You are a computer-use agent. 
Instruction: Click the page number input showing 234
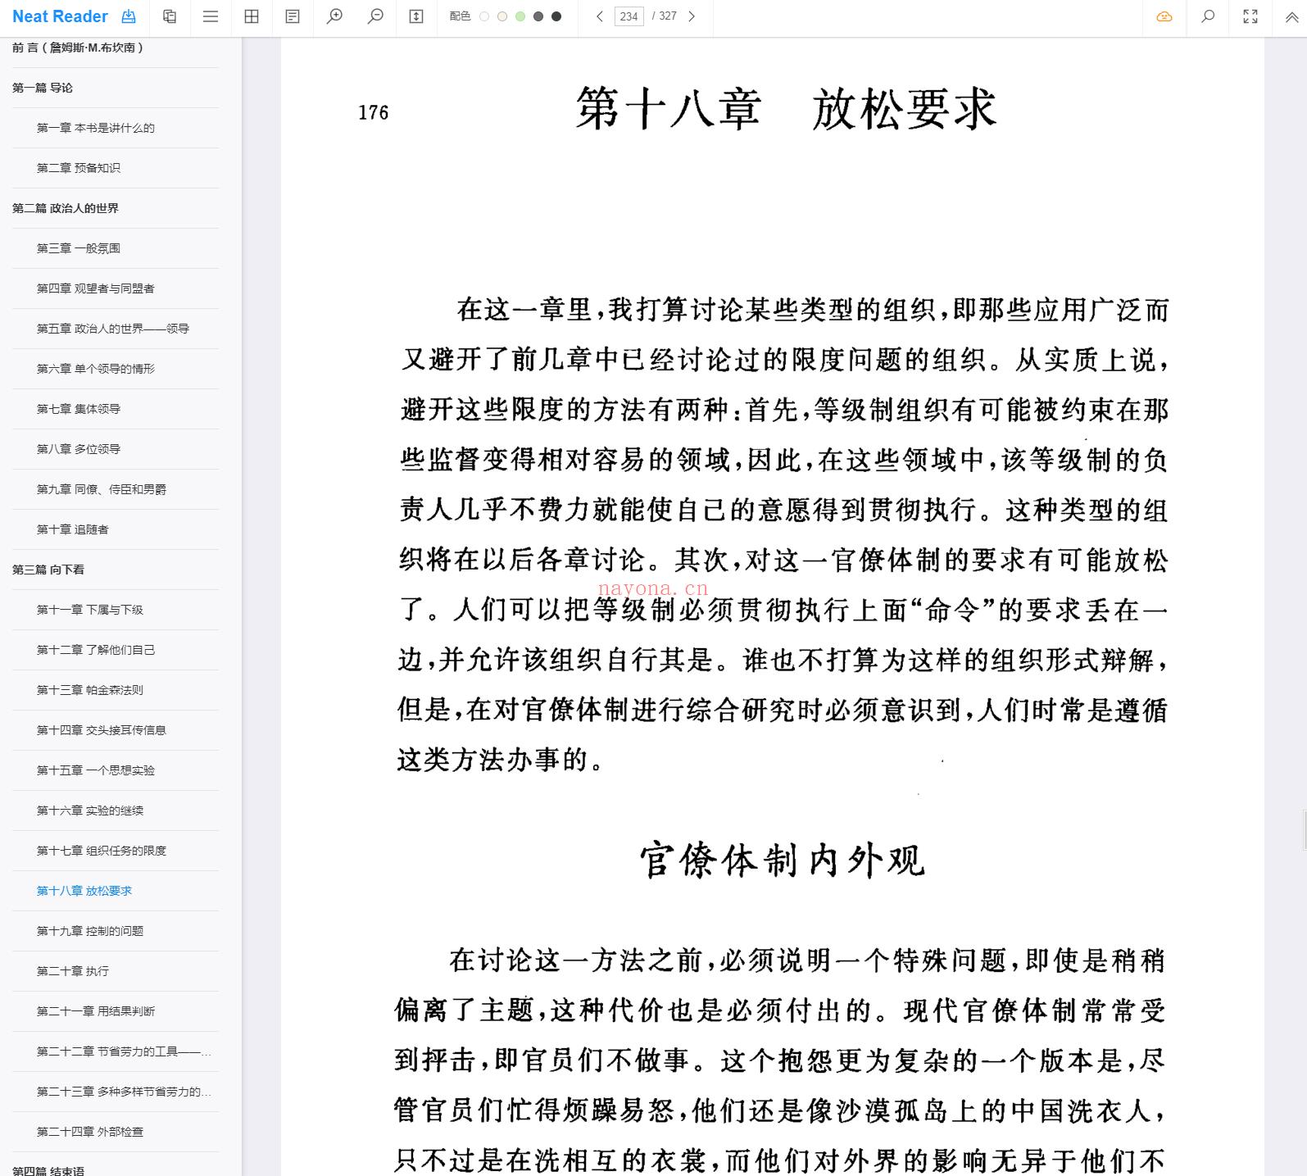[629, 16]
